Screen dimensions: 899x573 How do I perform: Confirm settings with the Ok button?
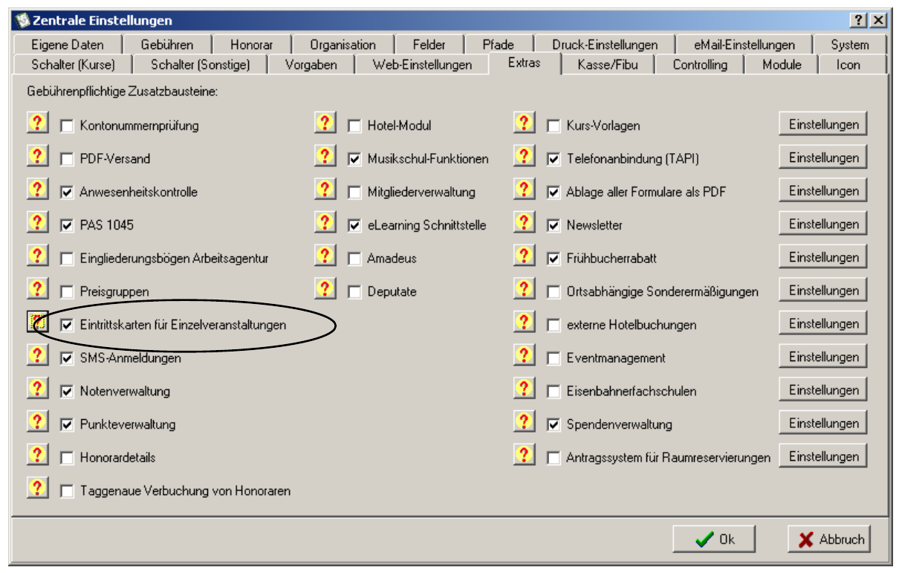714,540
